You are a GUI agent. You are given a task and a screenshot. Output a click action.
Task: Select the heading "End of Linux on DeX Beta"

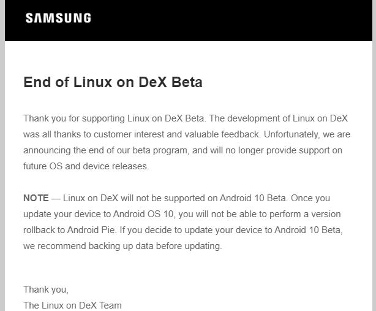pyautogui.click(x=113, y=82)
